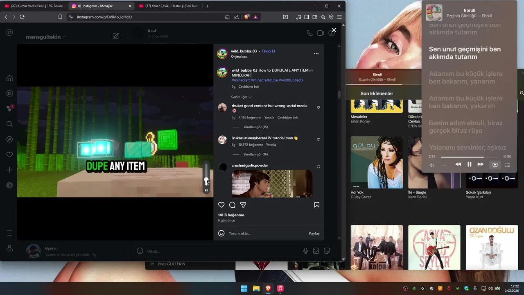Image resolution: width=524 pixels, height=295 pixels.
Task: Reload the page with the refresh button
Action: tap(22, 17)
